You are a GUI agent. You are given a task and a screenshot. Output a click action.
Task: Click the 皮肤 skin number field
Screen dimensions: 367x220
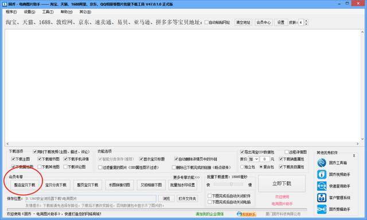(301, 22)
